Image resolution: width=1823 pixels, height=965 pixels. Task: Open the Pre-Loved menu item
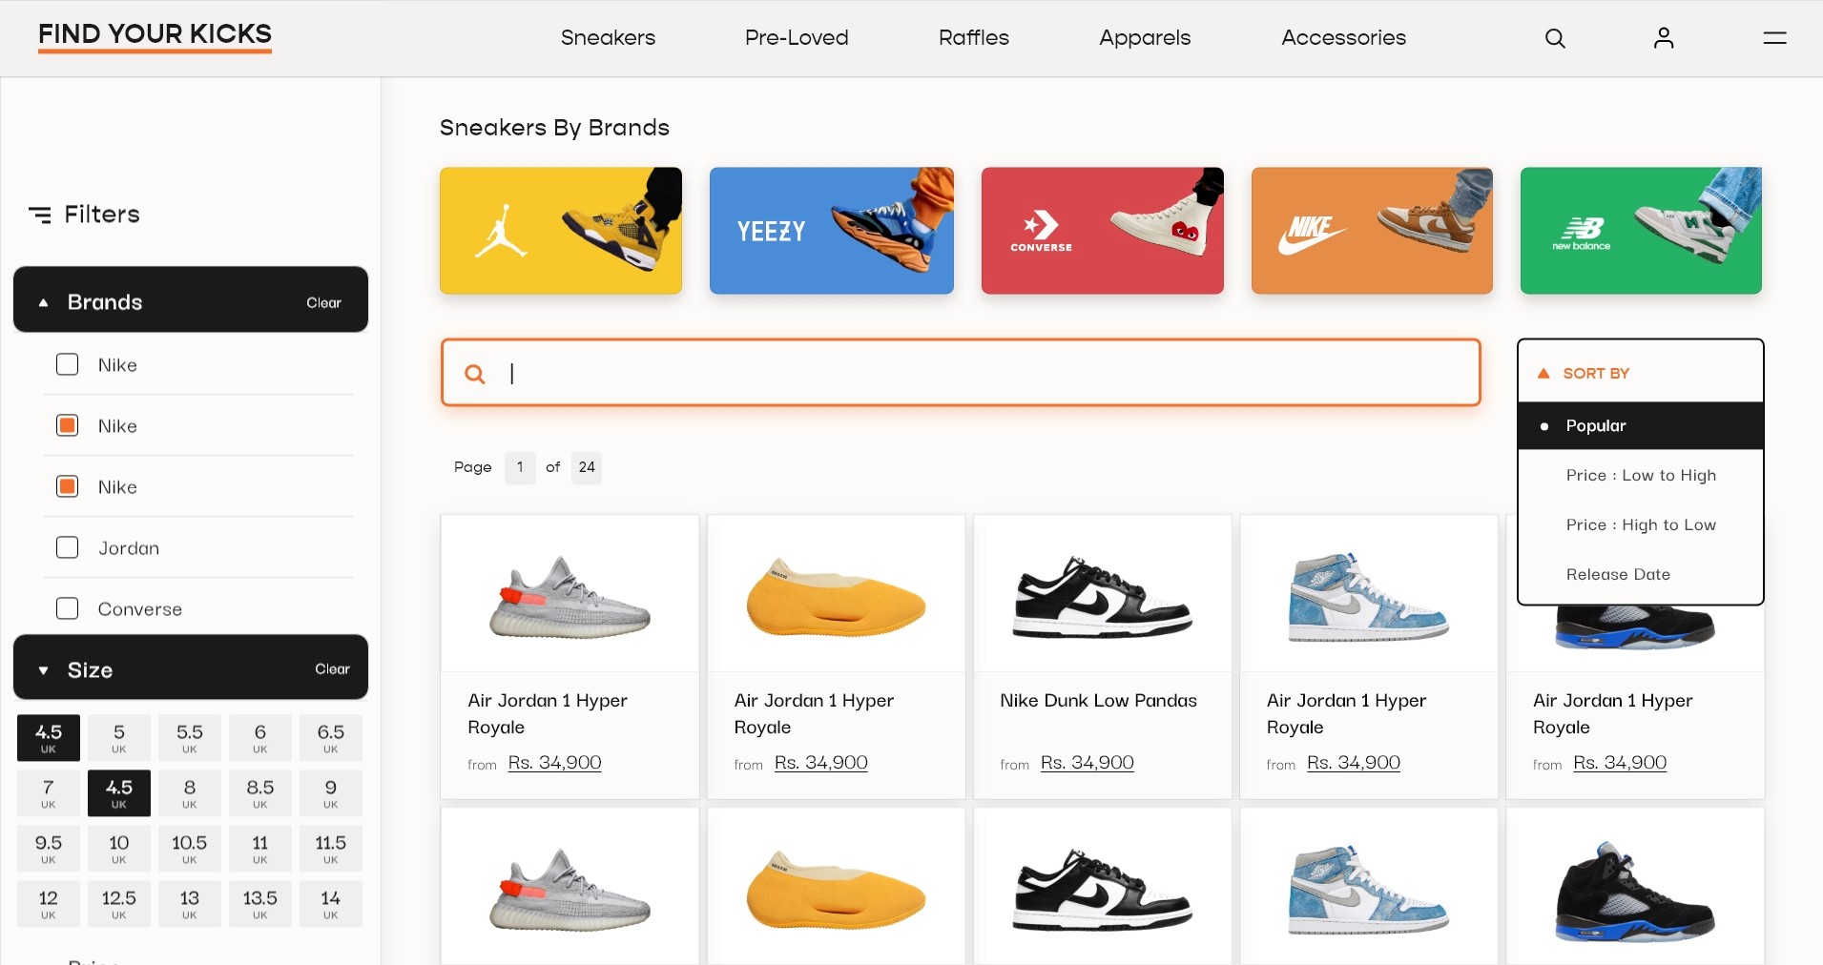(797, 38)
